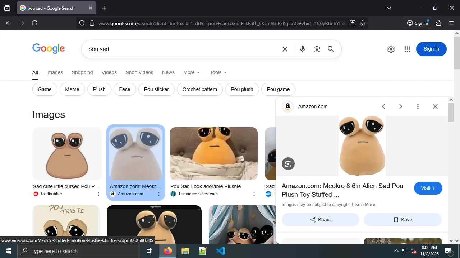
Task: Click the Windows Start button
Action: pyautogui.click(x=9, y=251)
